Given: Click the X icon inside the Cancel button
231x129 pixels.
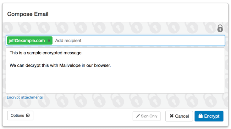Looking at the screenshot, I should point(172,116).
